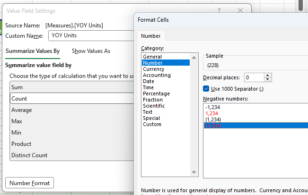308x195 pixels.
Task: Pick the red 1,234 negative number format
Action: [x=256, y=113]
